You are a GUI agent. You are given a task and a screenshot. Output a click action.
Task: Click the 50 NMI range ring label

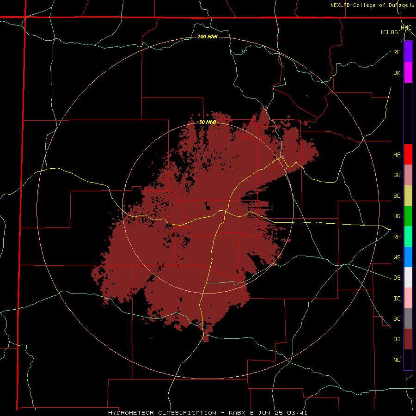(x=208, y=122)
